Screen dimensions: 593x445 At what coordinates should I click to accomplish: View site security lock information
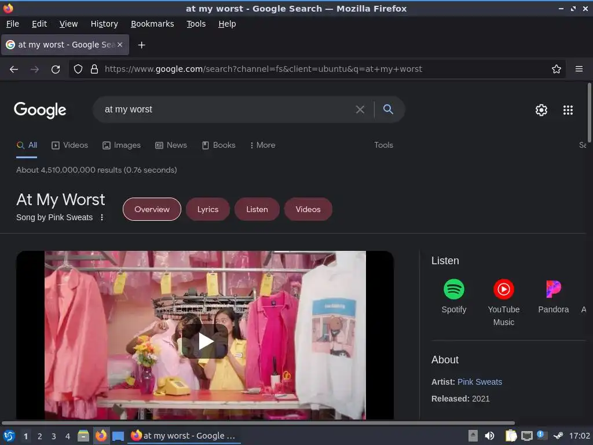pos(94,70)
